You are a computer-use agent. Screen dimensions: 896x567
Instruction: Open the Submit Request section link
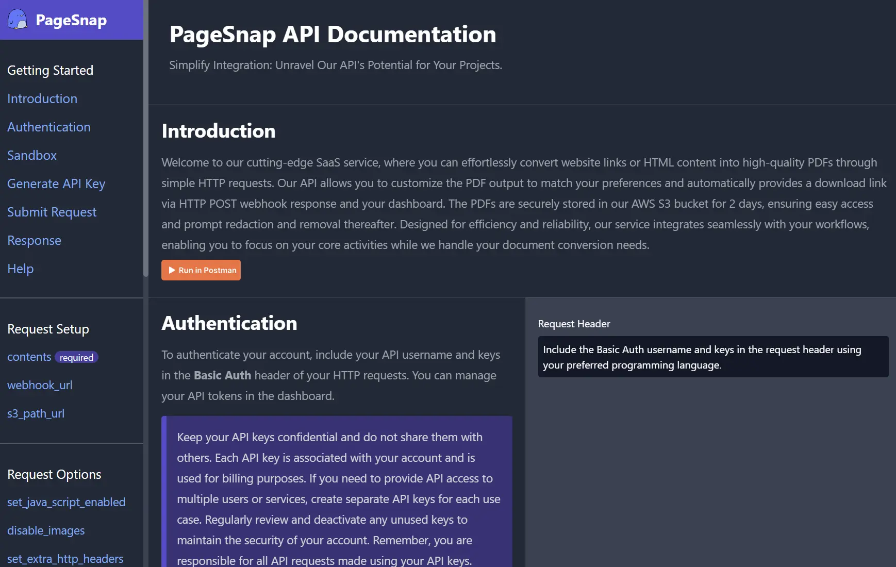pyautogui.click(x=52, y=212)
